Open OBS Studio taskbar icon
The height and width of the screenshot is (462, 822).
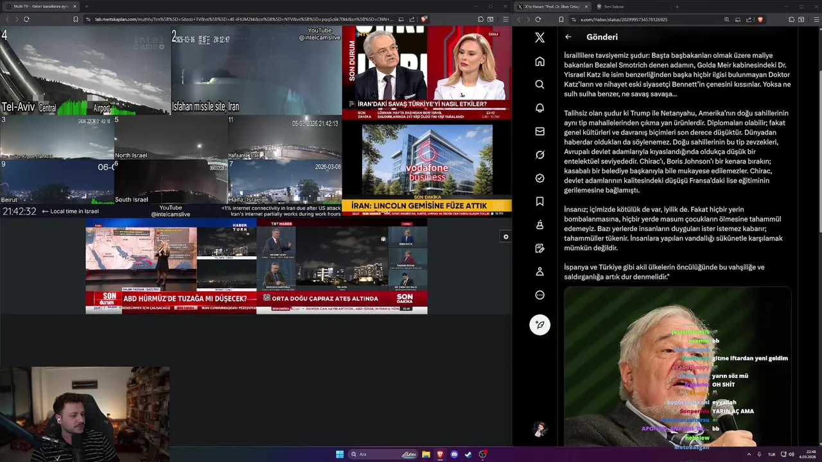[x=482, y=454]
